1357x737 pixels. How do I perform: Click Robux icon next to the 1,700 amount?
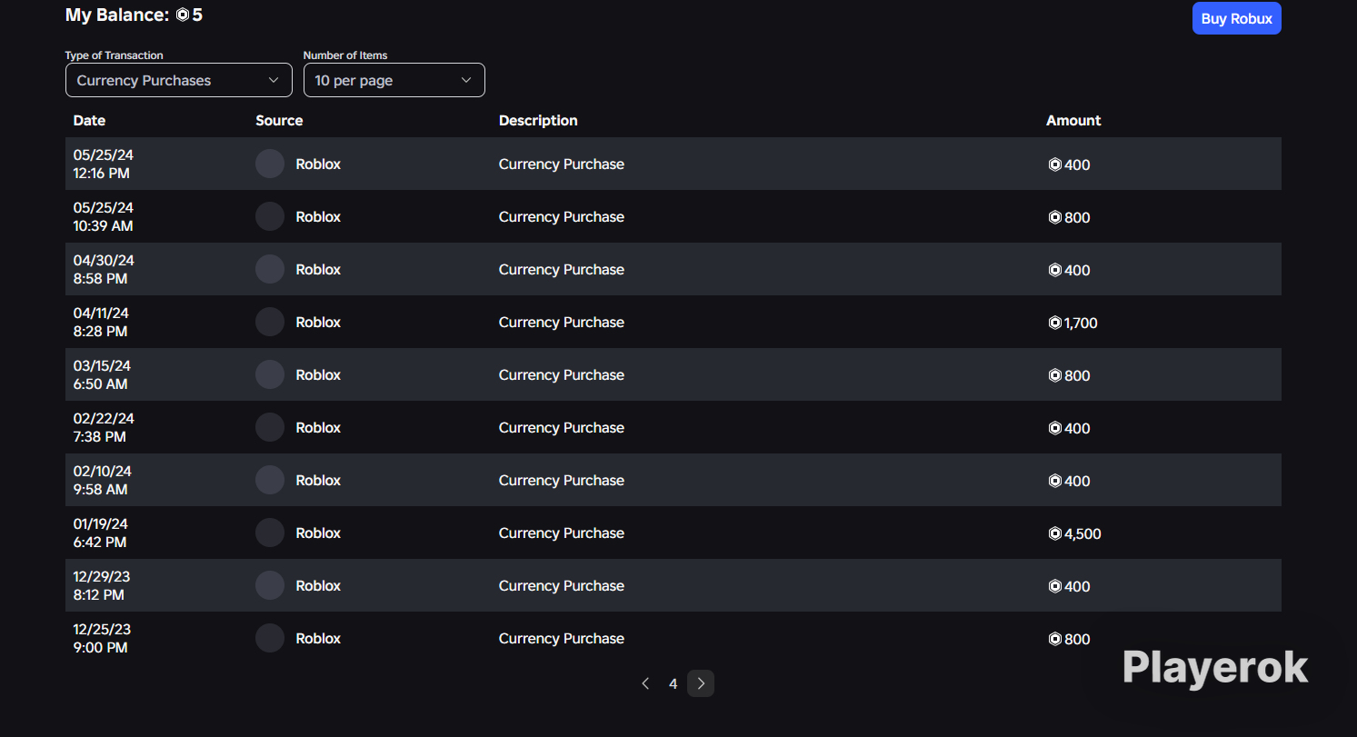[x=1054, y=323]
